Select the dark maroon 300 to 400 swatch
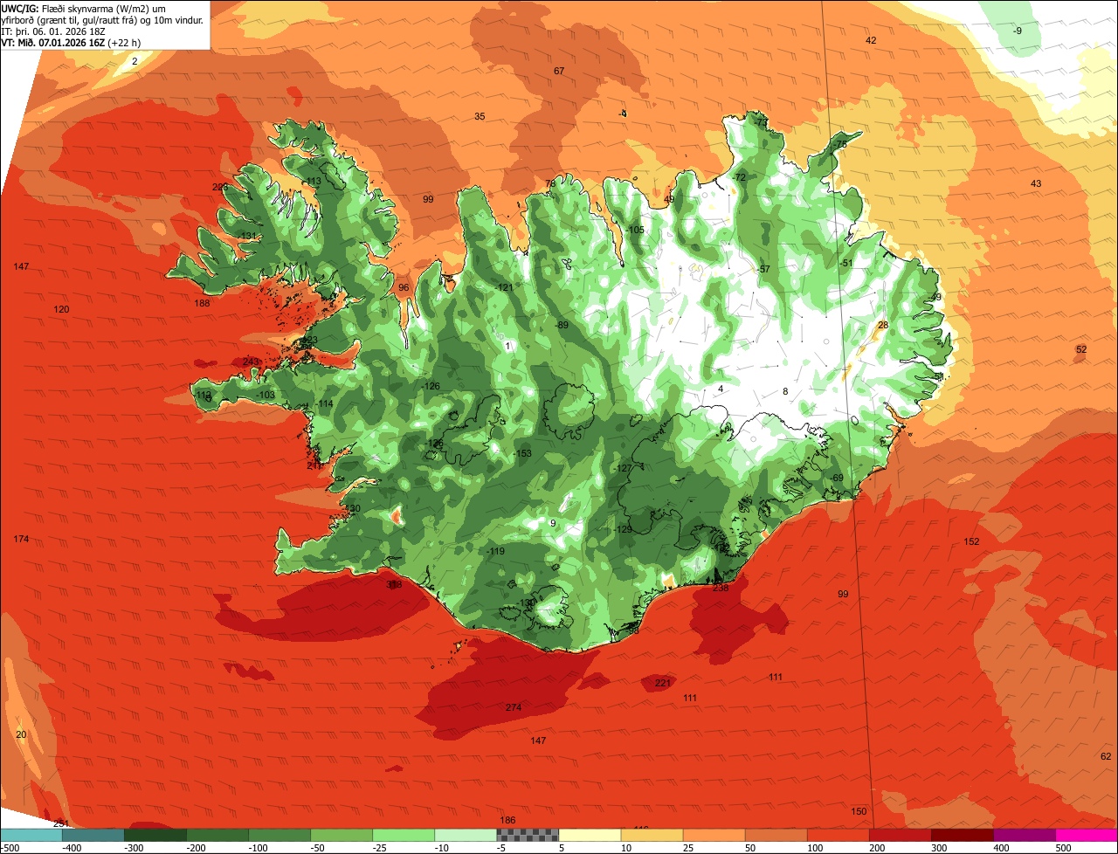This screenshot has height=854, width=1118. pos(961,835)
